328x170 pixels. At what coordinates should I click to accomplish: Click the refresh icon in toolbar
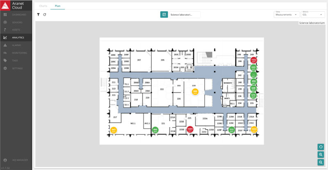pos(45,15)
